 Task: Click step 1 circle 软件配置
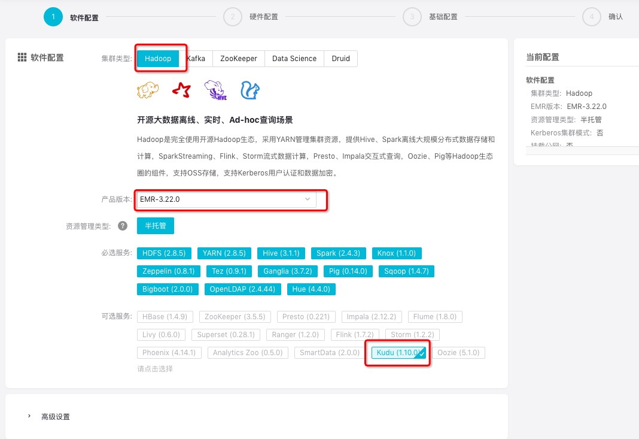(53, 17)
